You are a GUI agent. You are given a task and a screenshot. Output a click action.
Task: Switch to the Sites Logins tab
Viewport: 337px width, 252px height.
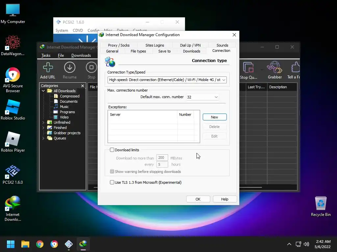155,45
